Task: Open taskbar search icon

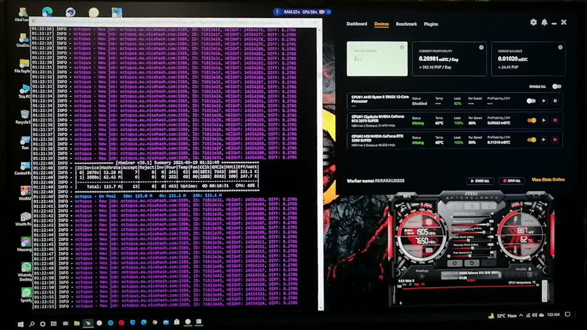Action: coord(32,324)
